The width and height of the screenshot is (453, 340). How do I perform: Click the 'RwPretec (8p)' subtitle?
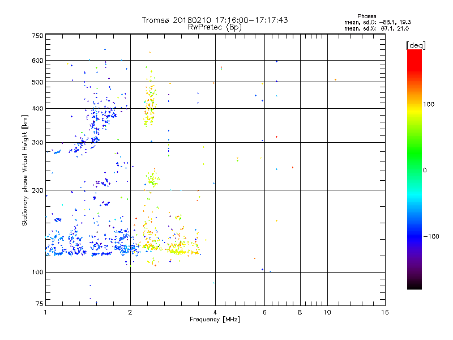215,27
